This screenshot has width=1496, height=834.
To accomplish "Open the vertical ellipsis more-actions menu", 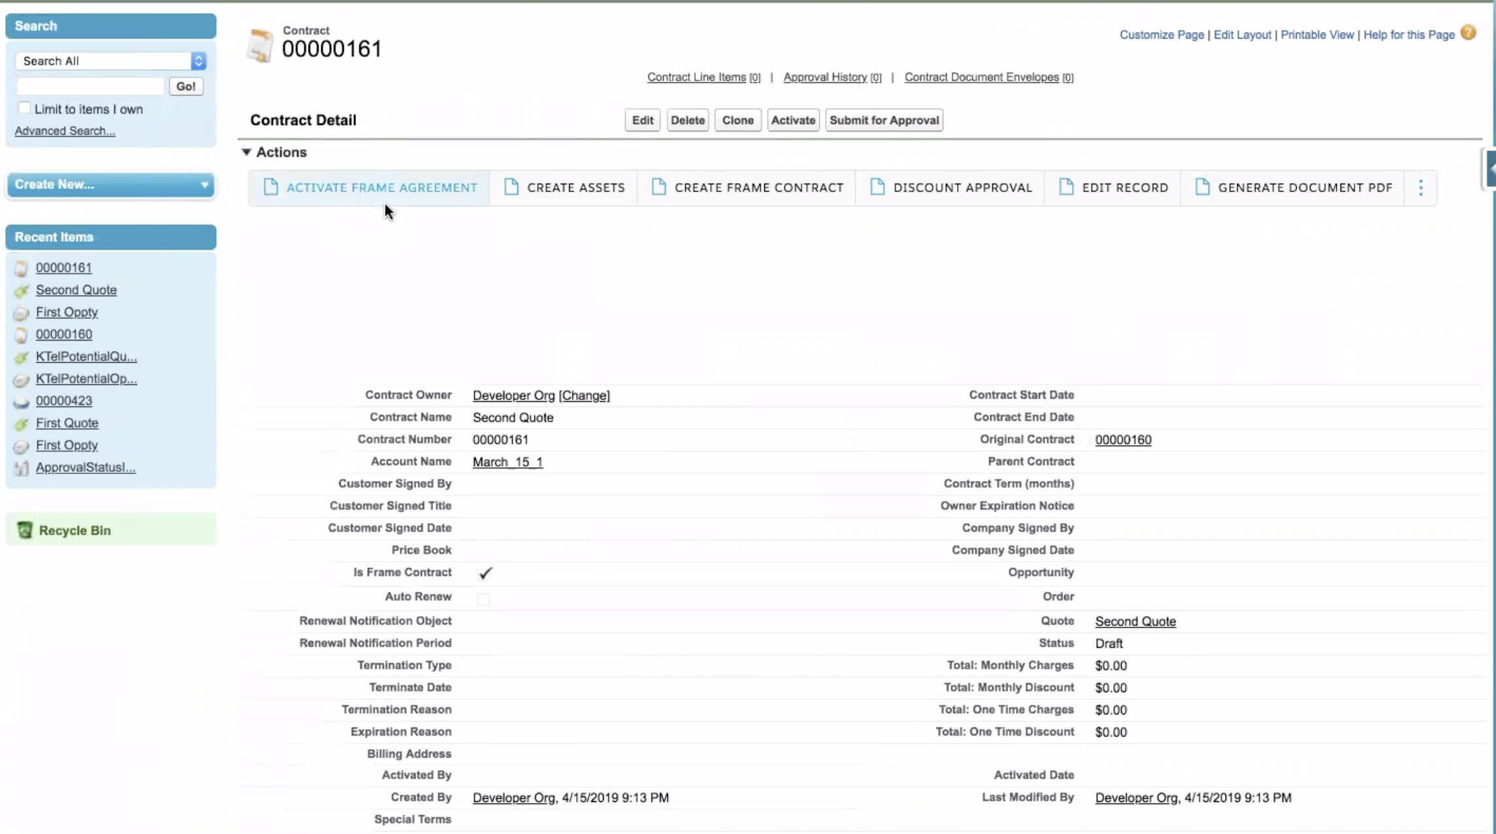I will coord(1420,188).
